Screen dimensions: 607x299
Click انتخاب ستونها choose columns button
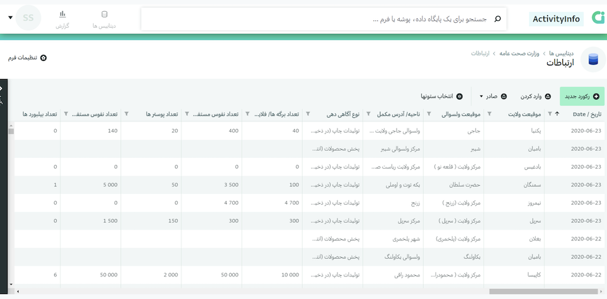[x=441, y=96]
